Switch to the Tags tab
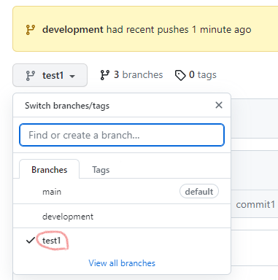Screen dimensions: 278x280 (101, 170)
